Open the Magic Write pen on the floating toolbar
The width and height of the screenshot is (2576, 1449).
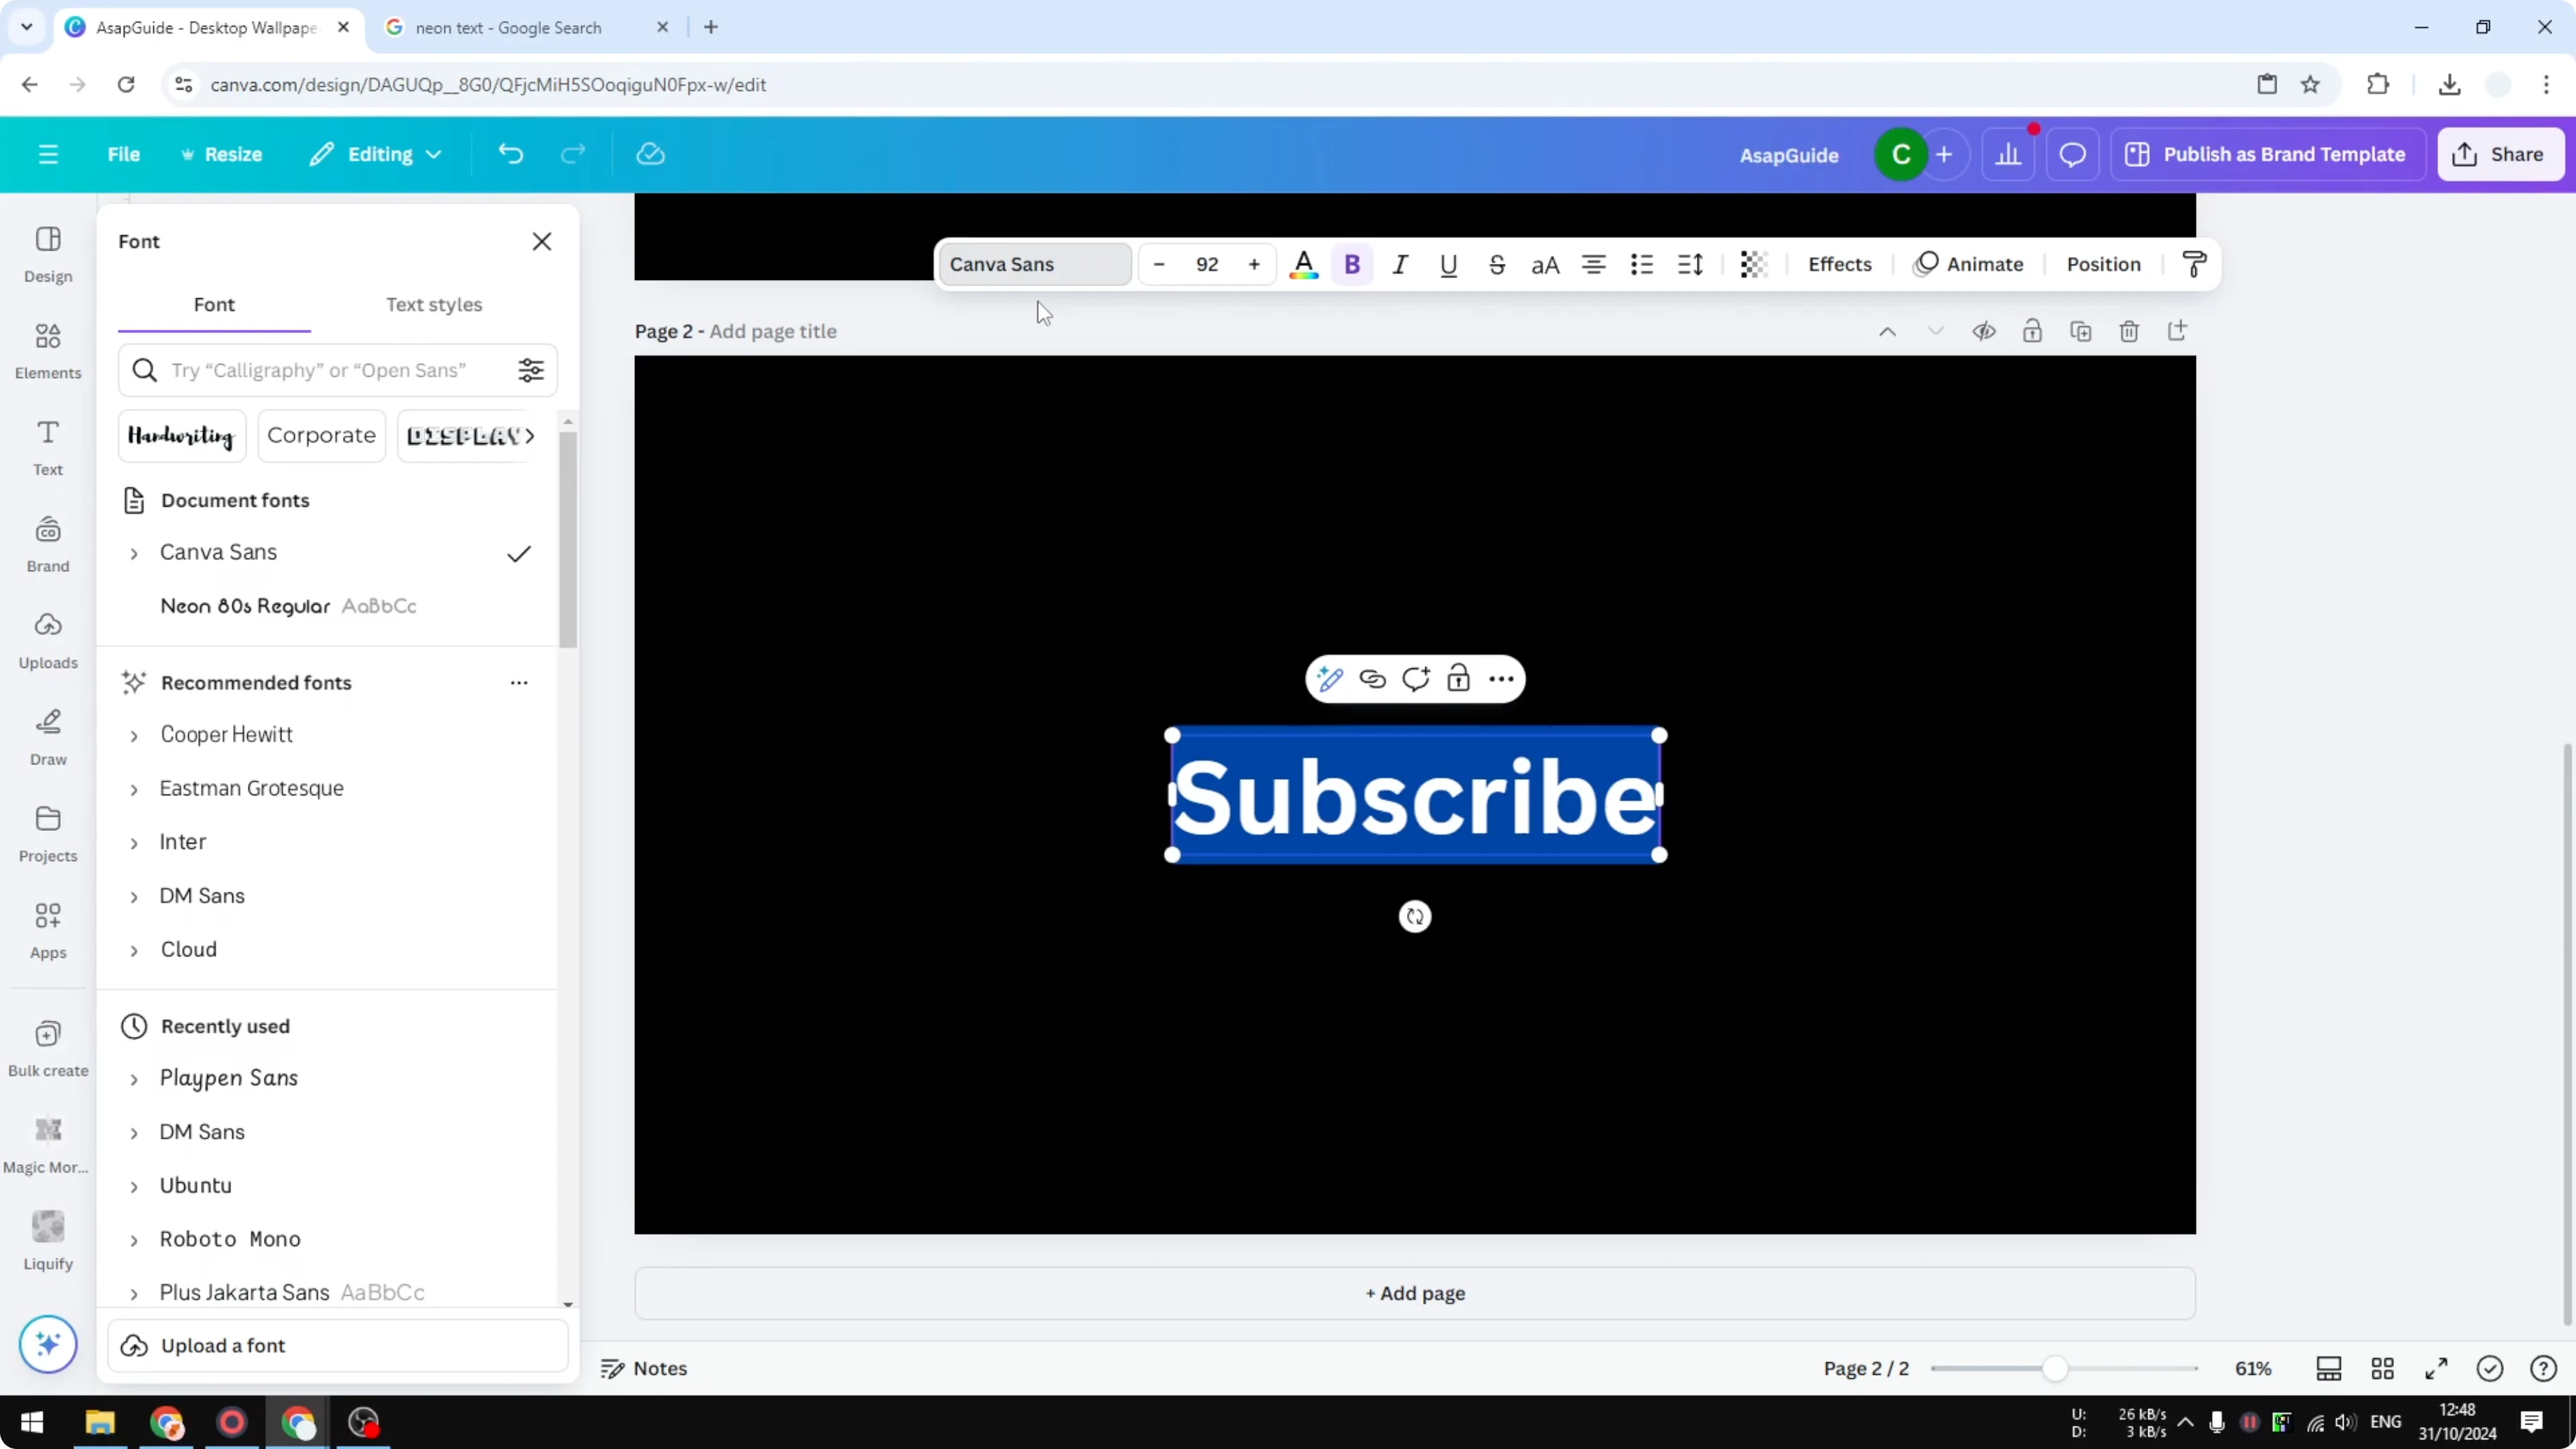1330,678
